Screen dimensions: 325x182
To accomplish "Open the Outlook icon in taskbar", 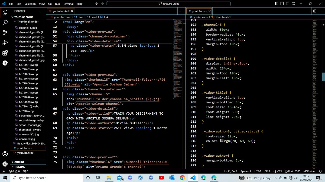I will (172, 178).
